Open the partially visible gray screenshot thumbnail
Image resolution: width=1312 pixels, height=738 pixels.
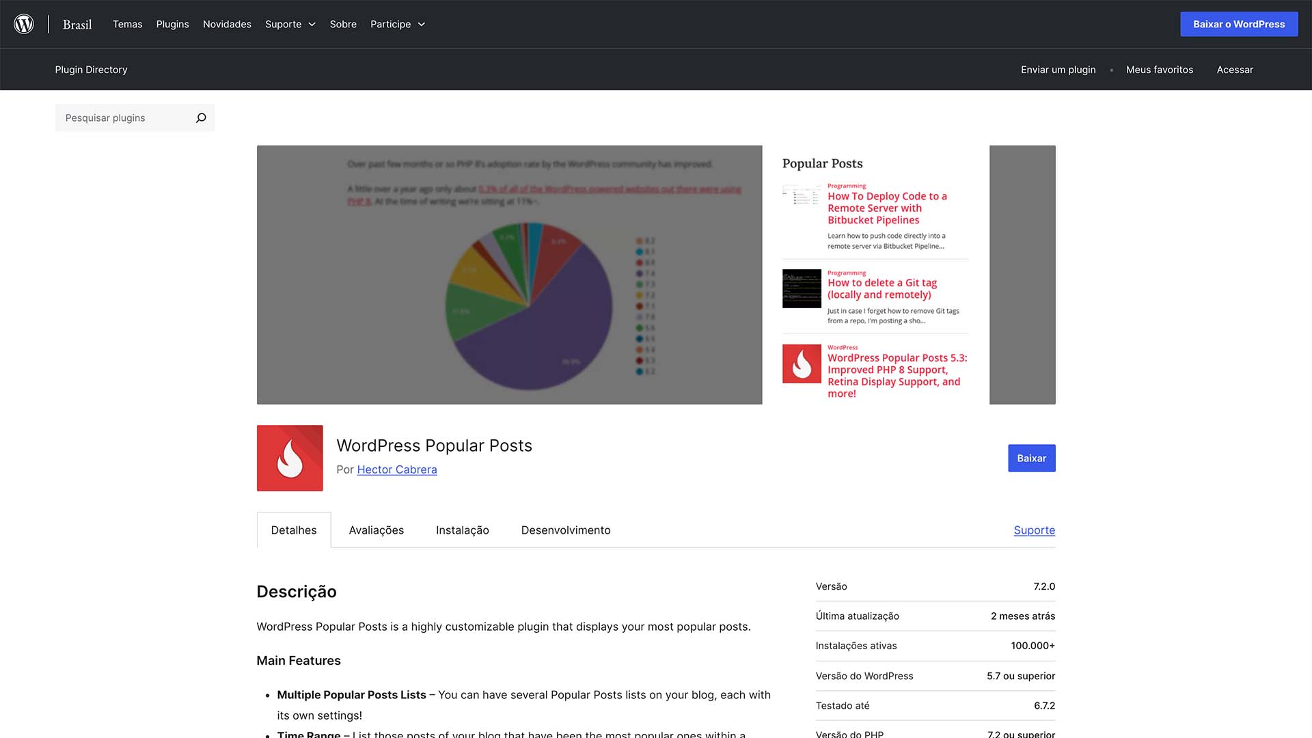click(x=1022, y=275)
